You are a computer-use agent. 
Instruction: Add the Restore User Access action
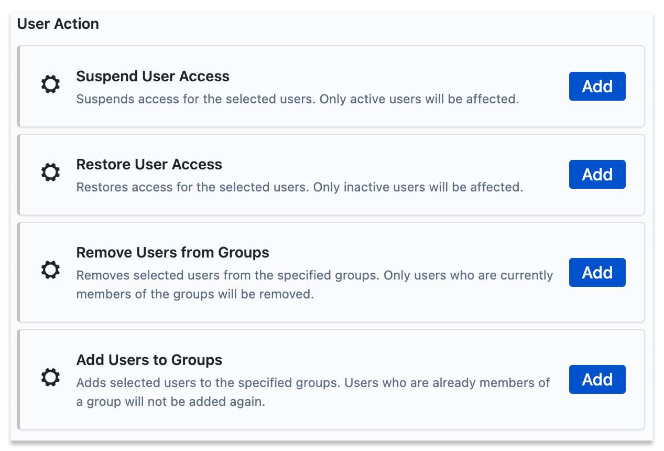(597, 174)
